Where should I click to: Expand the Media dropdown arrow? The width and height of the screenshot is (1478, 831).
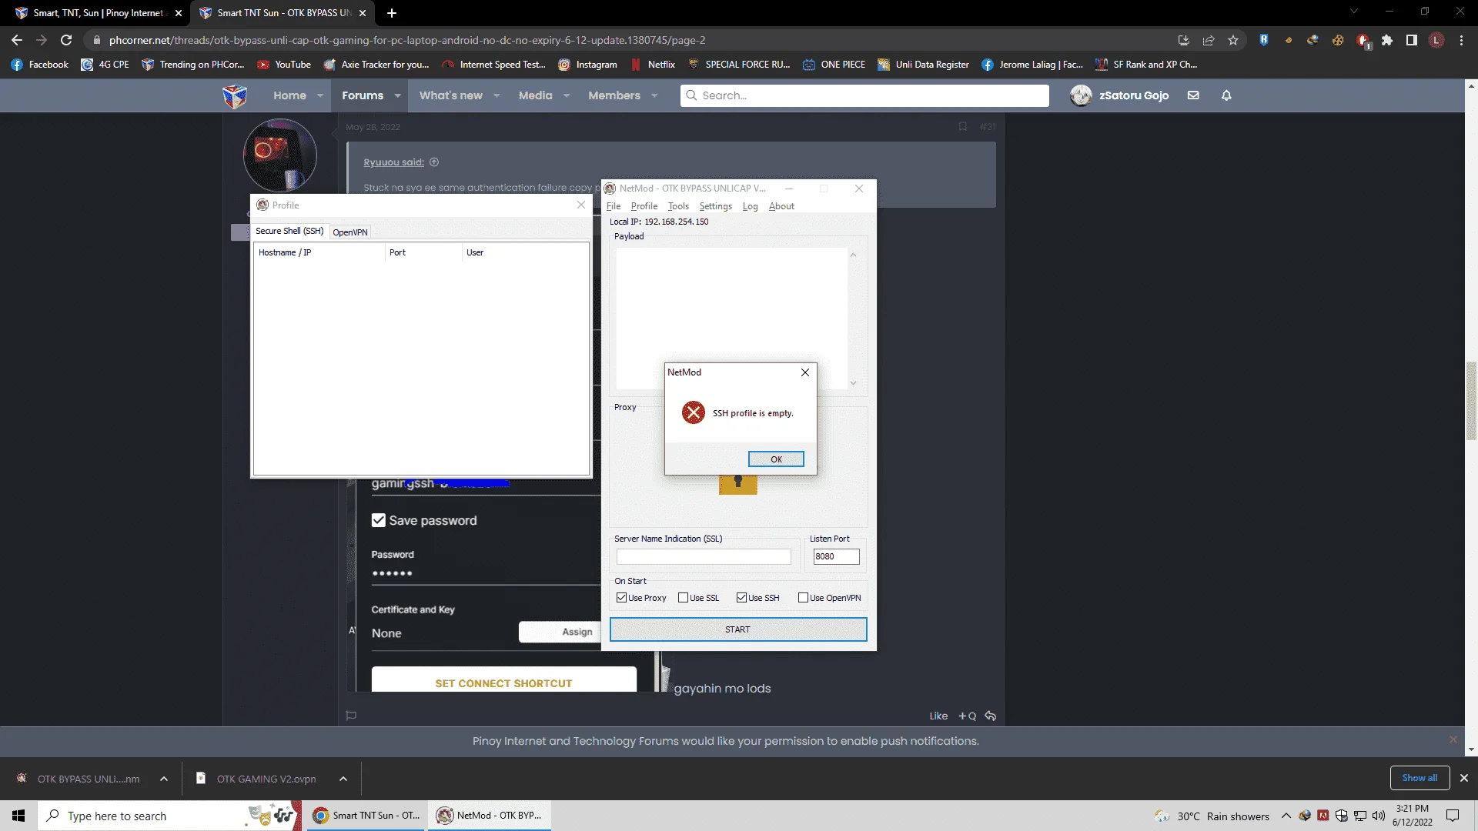[x=567, y=95]
